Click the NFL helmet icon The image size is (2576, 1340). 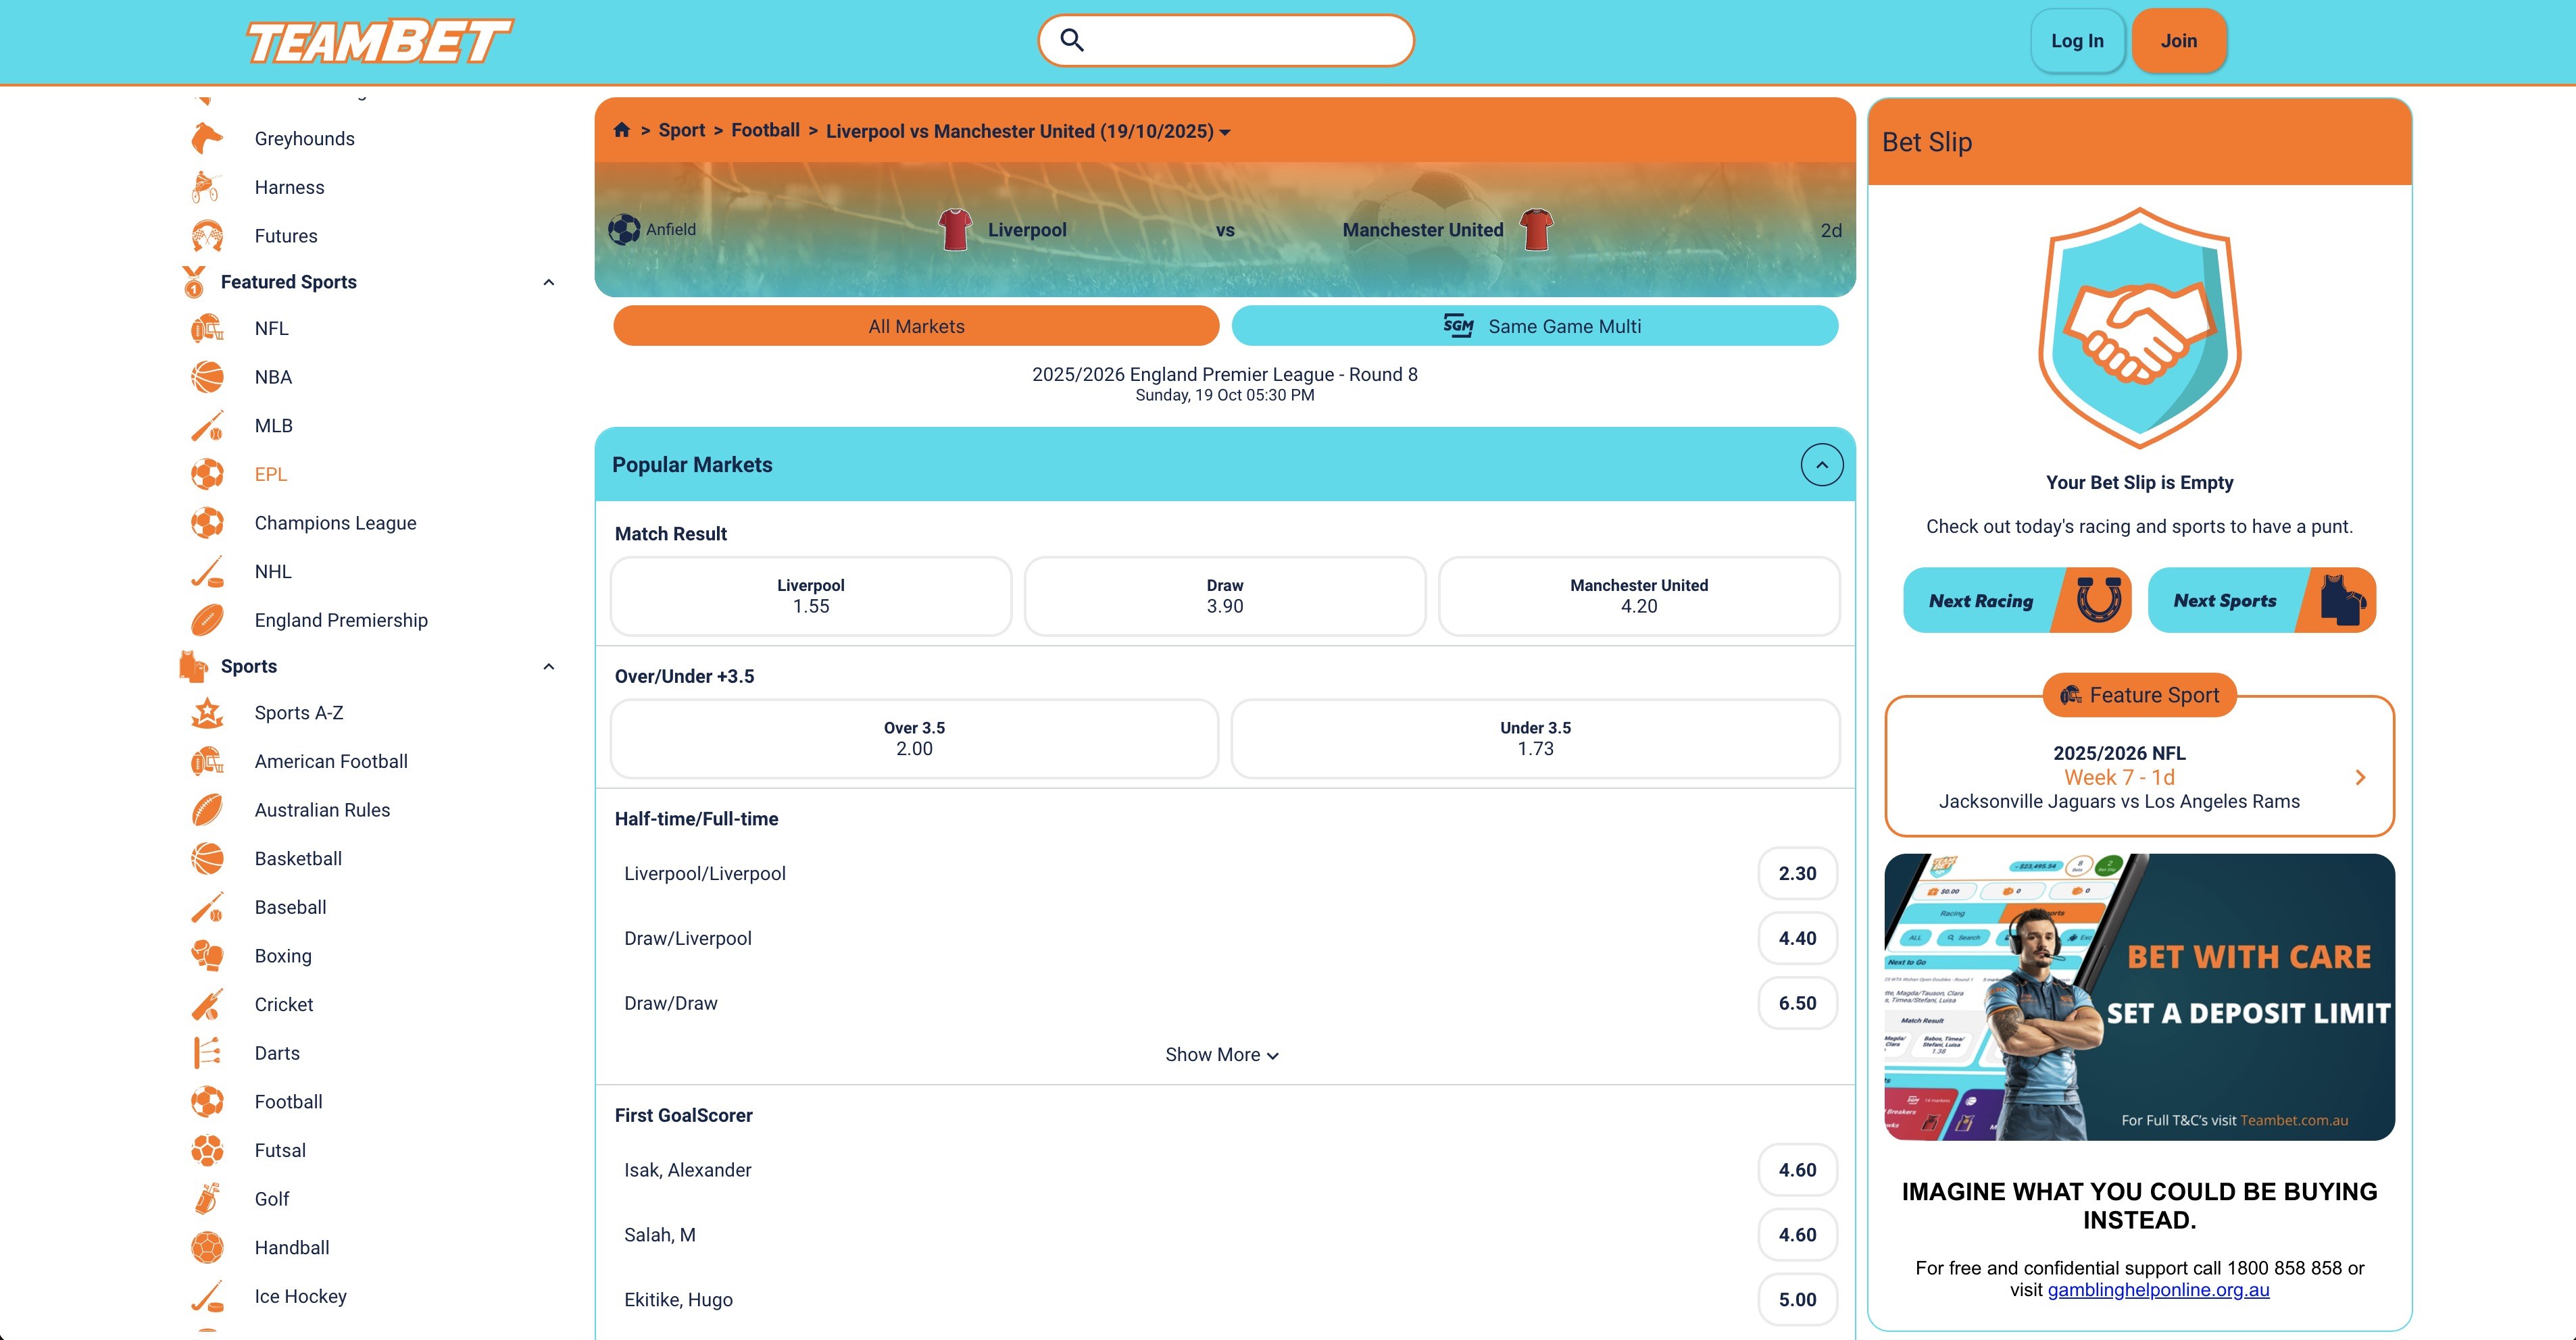click(207, 329)
